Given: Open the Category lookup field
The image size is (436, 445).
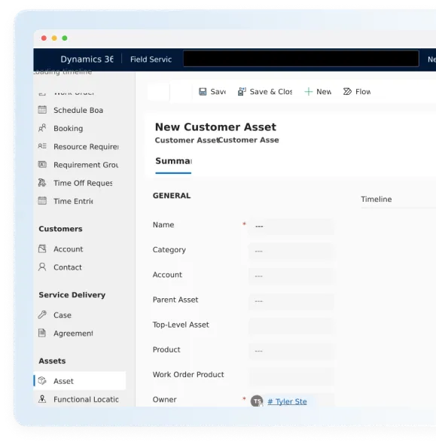Looking at the screenshot, I should pyautogui.click(x=291, y=251).
